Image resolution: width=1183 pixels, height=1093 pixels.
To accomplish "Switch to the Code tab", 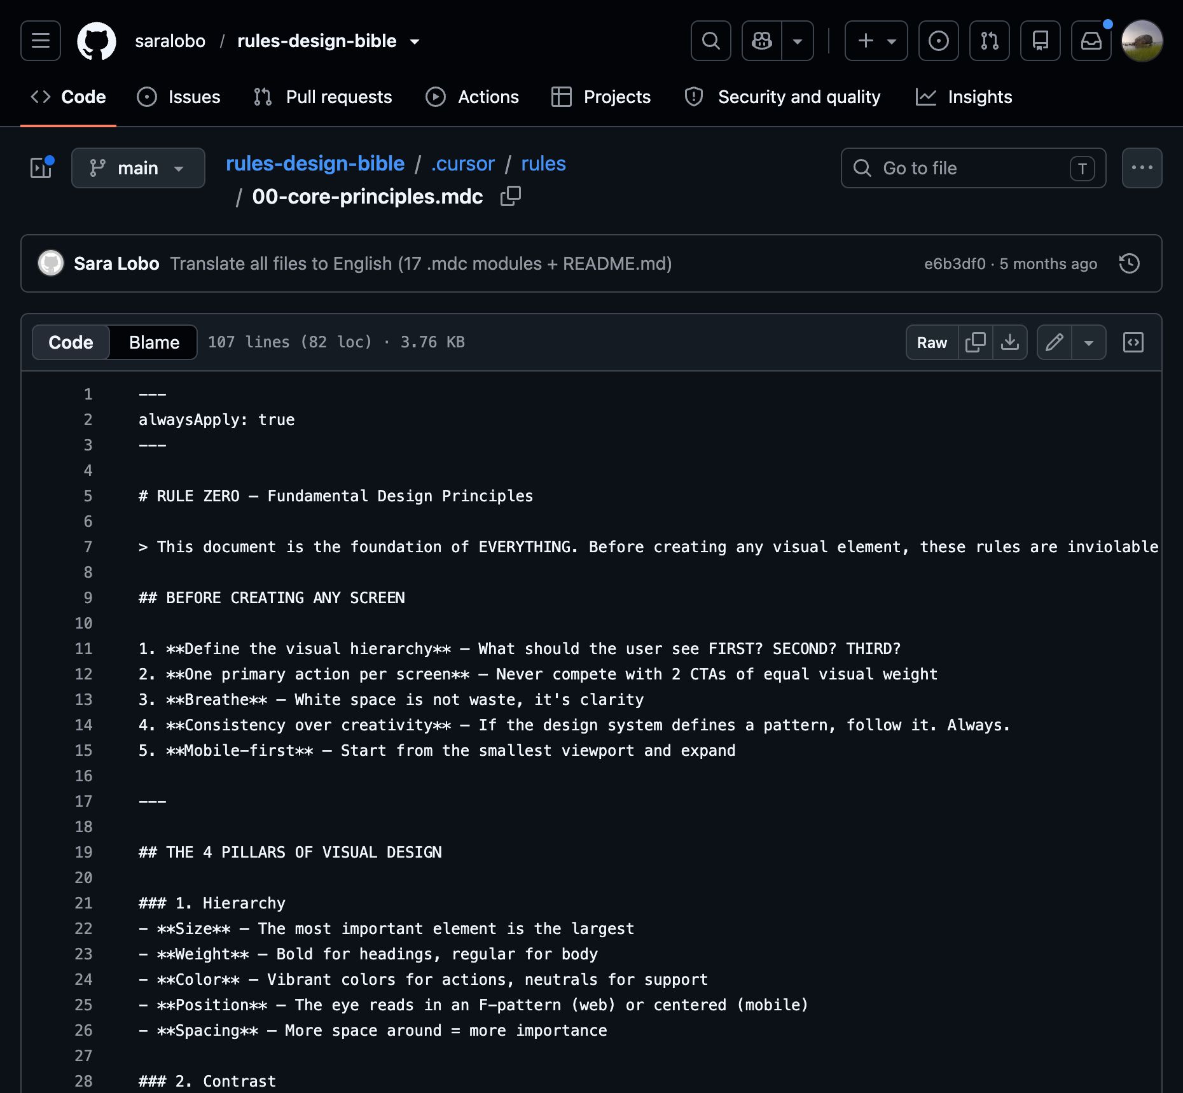I will click(68, 97).
